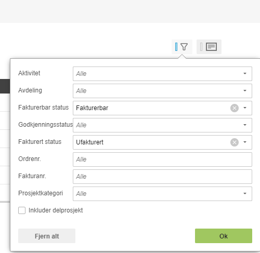Click the funnel filter icon
This screenshot has width=260, height=253.
[x=184, y=47]
